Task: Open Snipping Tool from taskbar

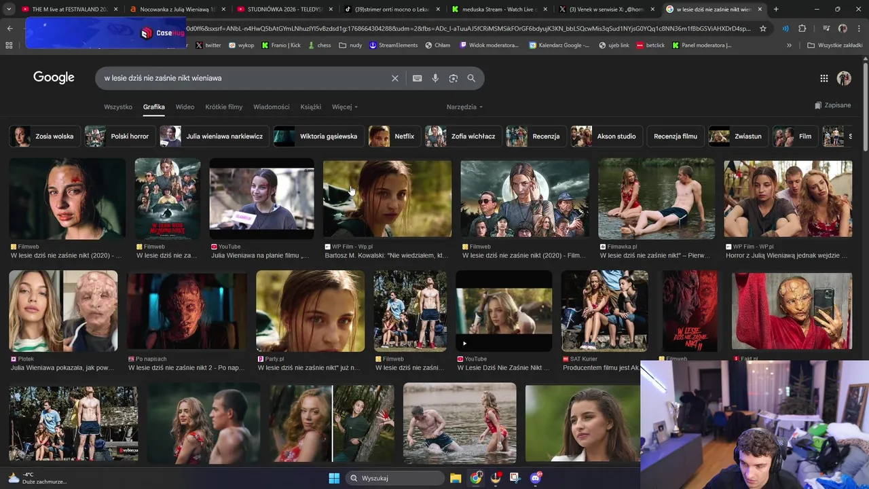Action: (515, 478)
